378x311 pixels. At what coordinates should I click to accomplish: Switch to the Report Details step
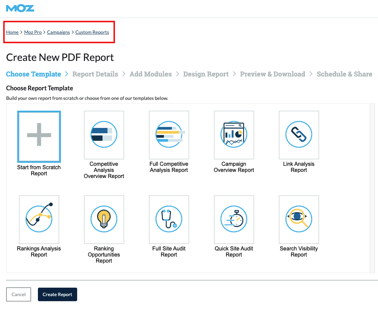tap(95, 74)
